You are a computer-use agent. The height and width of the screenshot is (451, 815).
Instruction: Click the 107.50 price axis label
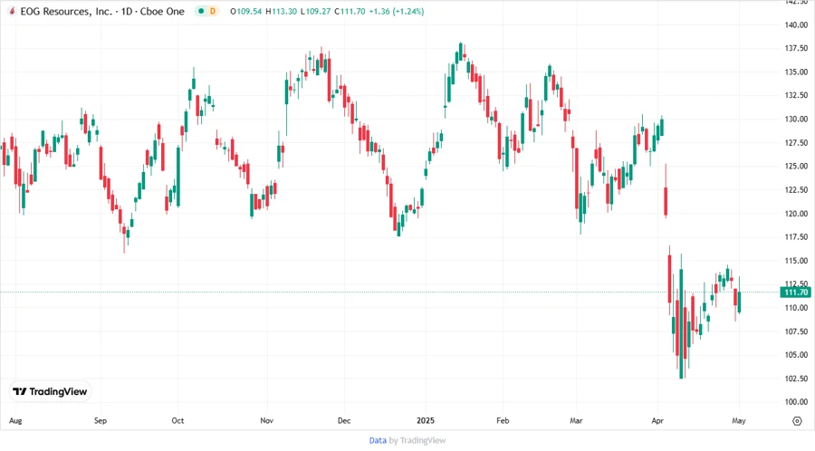tap(796, 331)
